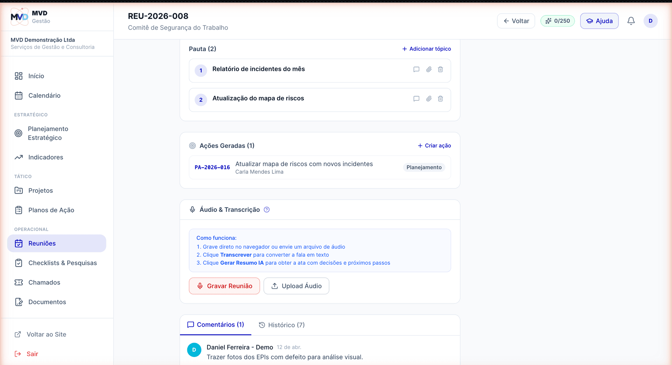Open the Ajuda help button
Screen dimensions: 672x365
pos(599,21)
